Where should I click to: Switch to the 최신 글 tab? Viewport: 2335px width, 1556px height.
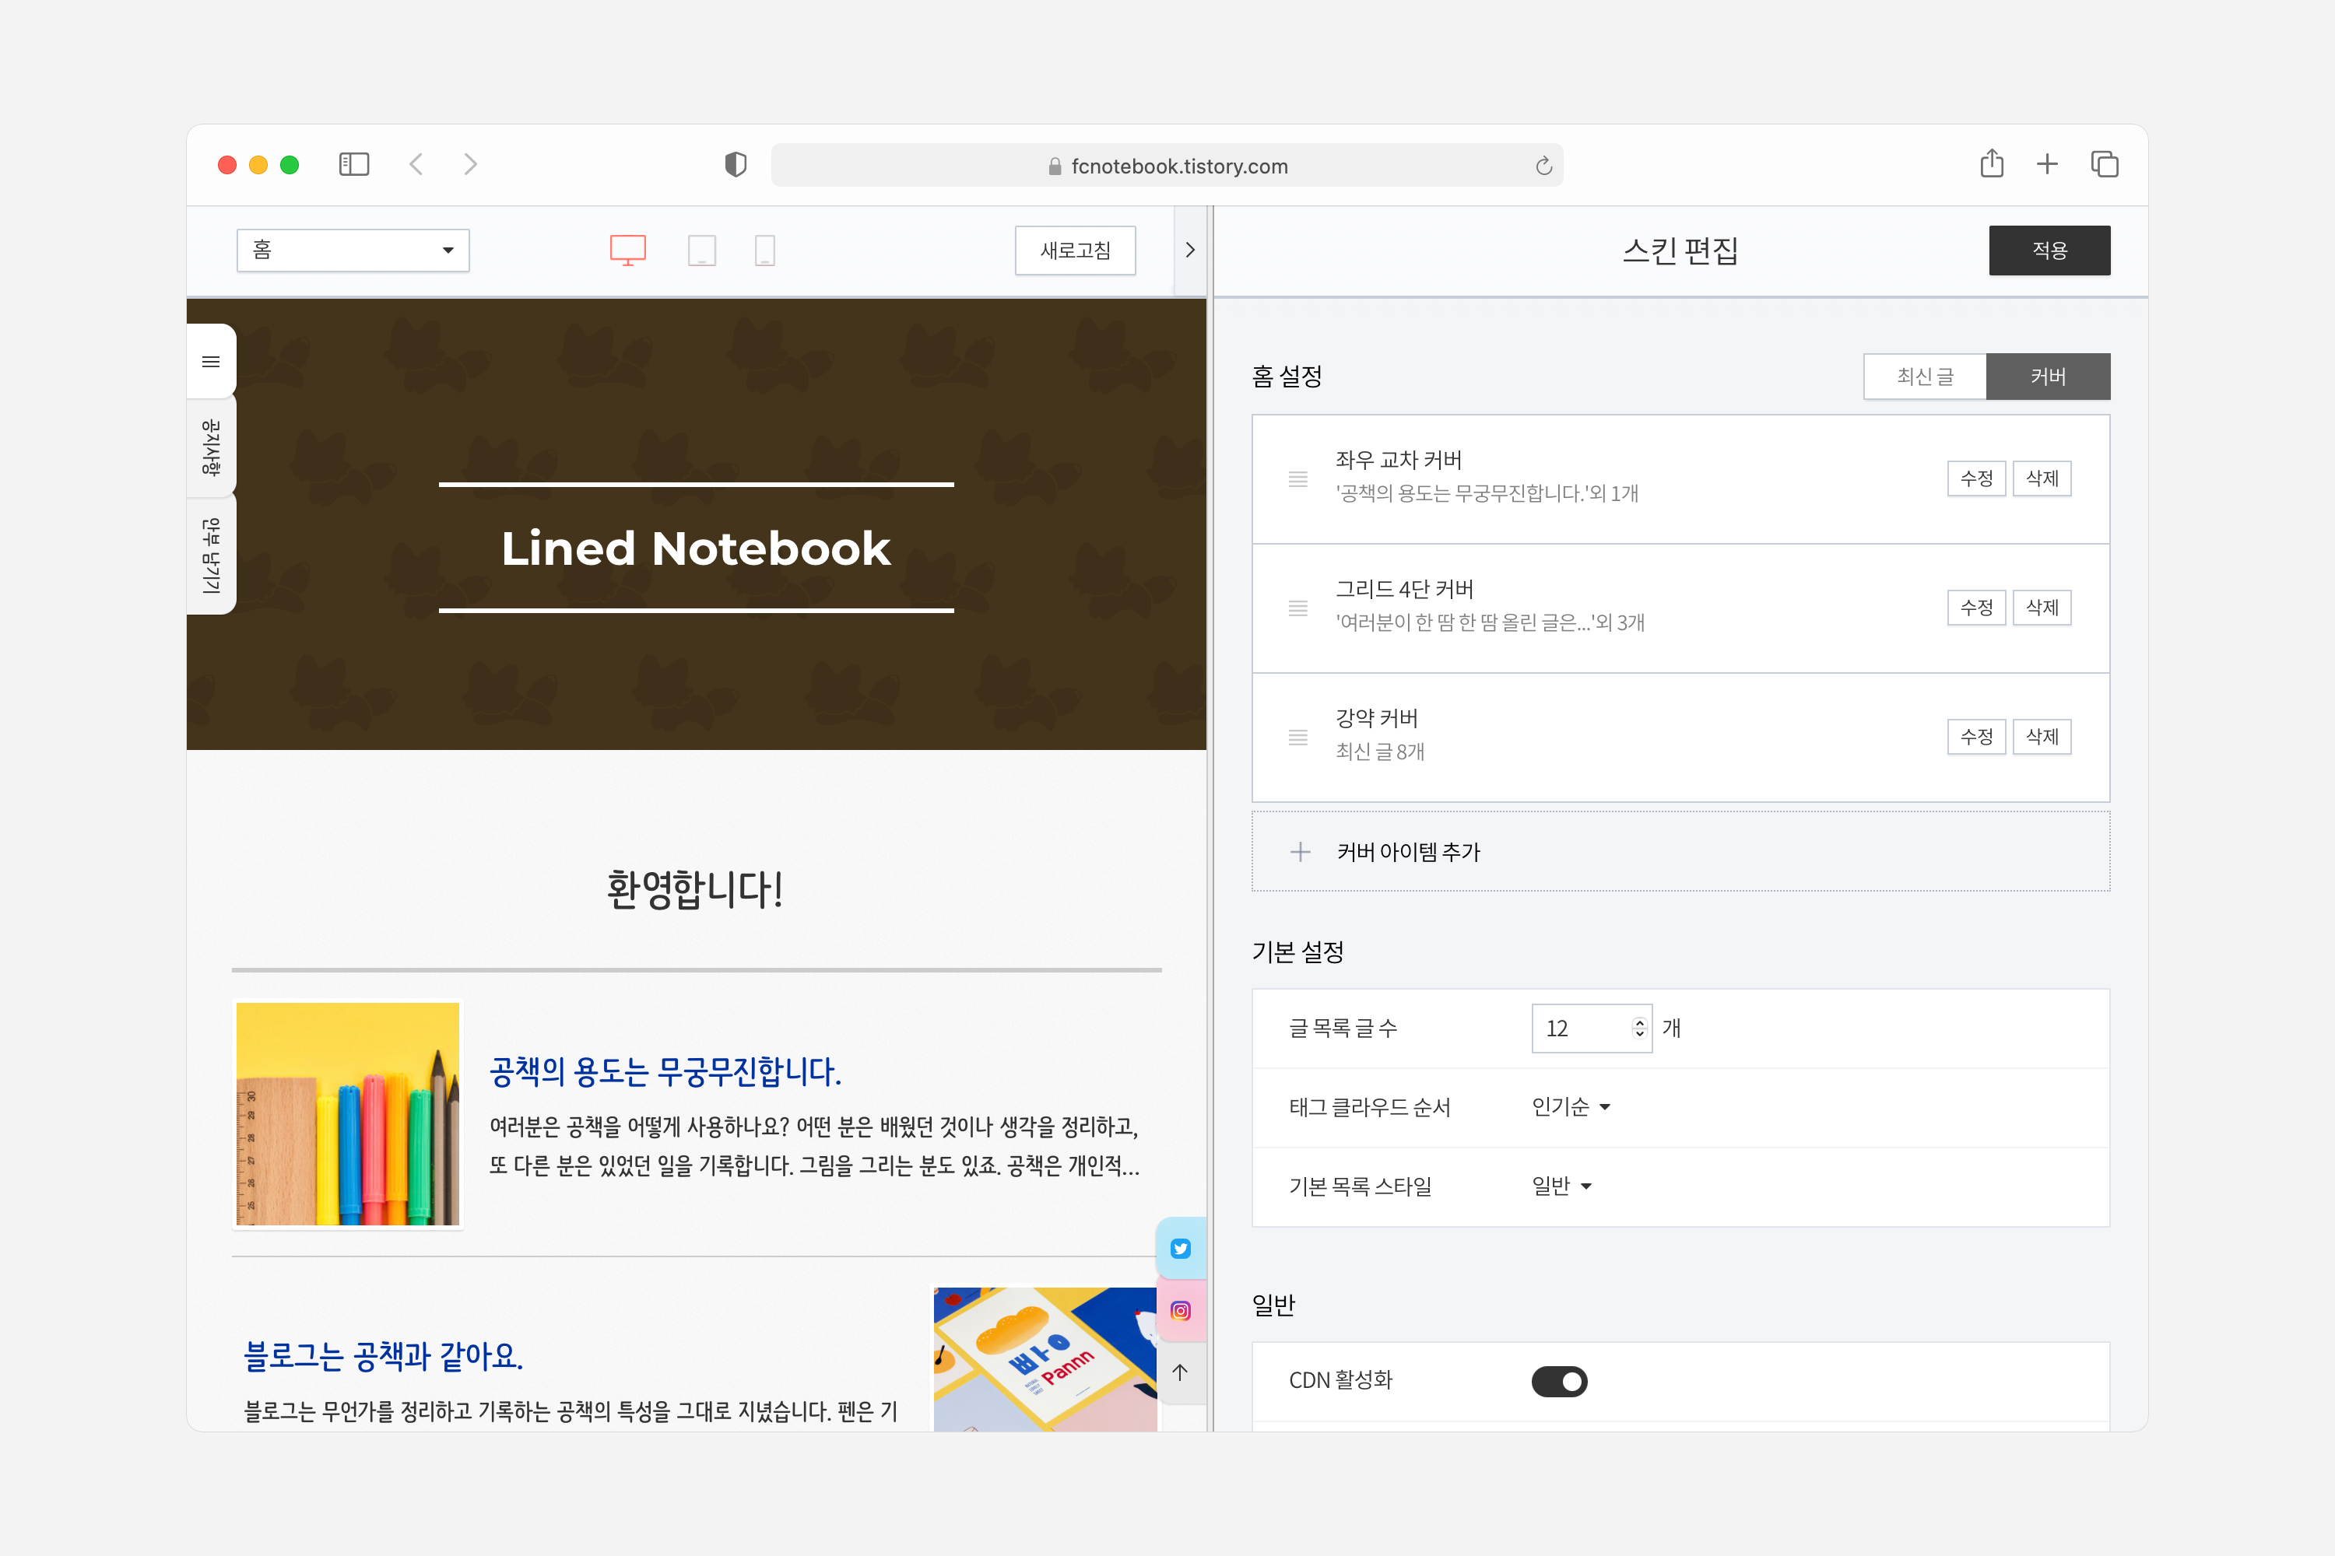click(x=1924, y=376)
